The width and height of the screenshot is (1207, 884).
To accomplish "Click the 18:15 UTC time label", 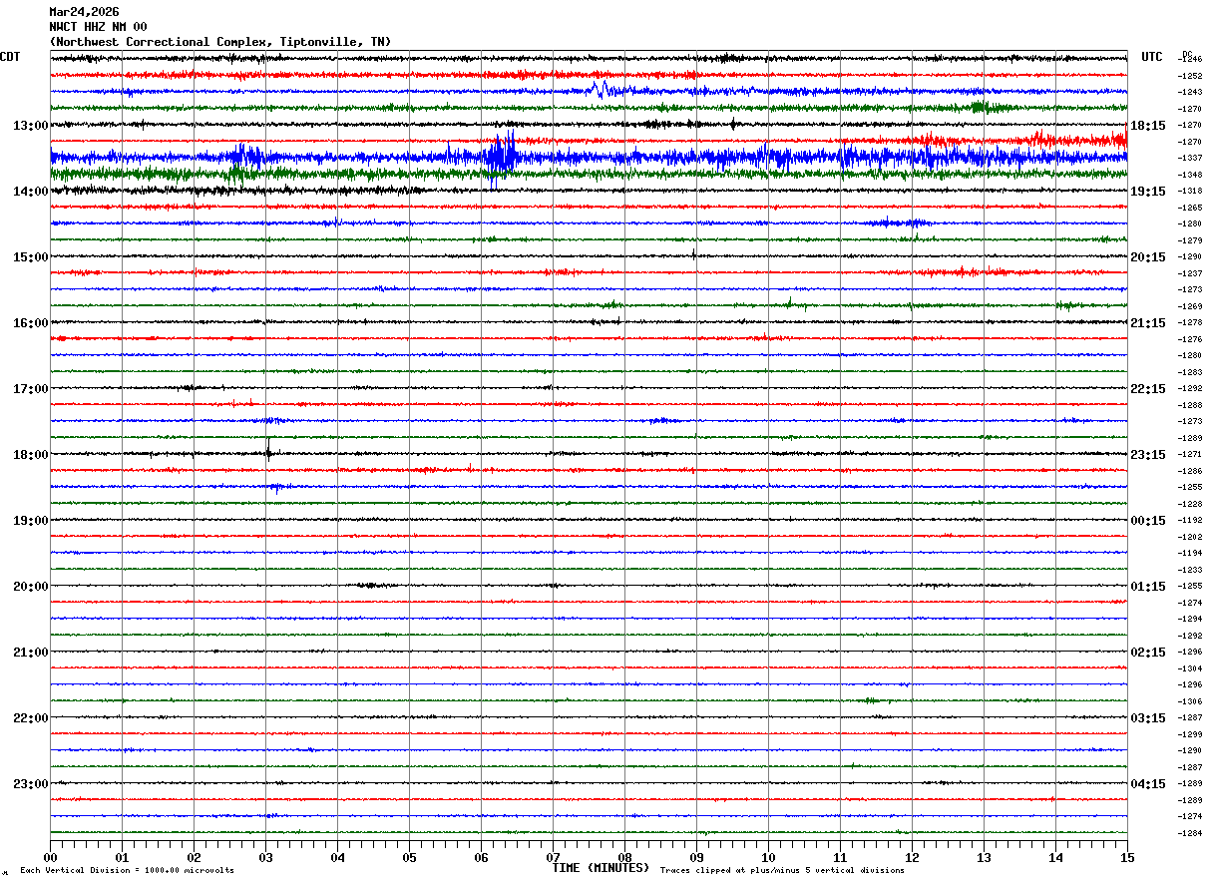I will (1148, 126).
